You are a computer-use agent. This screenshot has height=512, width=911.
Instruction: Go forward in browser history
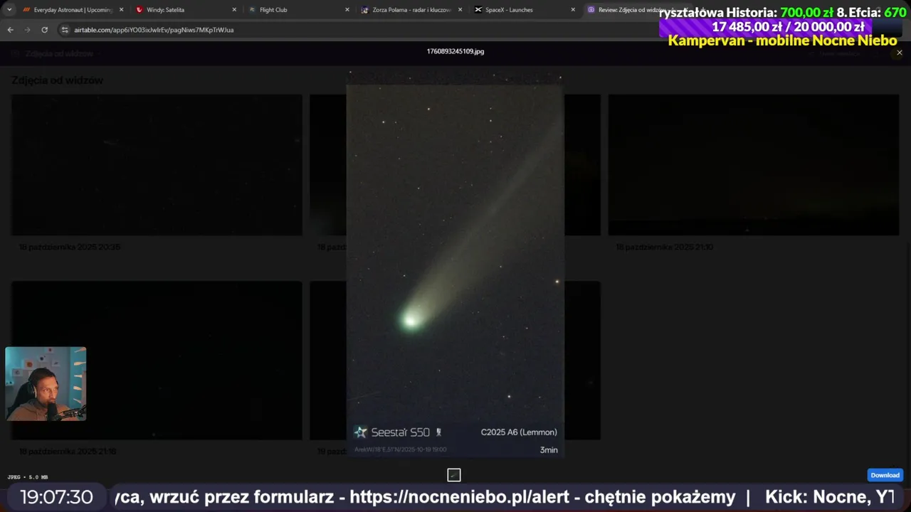pos(27,30)
